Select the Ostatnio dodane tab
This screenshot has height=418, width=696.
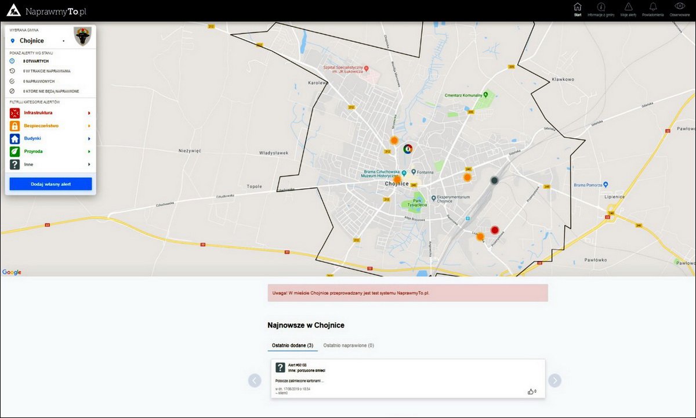pyautogui.click(x=292, y=345)
